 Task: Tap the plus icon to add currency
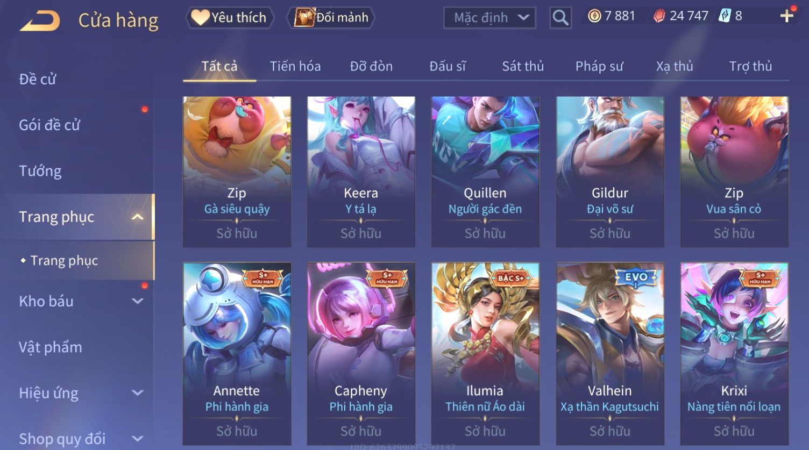coord(786,16)
